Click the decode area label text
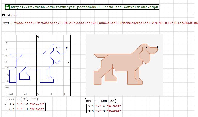 point(13,15)
